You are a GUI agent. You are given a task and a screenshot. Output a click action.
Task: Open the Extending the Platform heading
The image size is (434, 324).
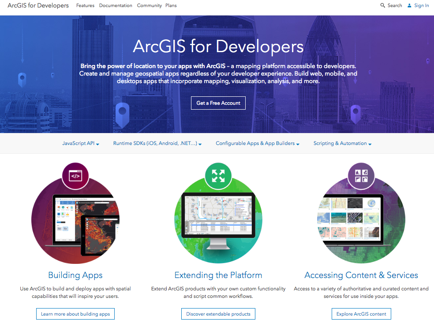[218, 275]
